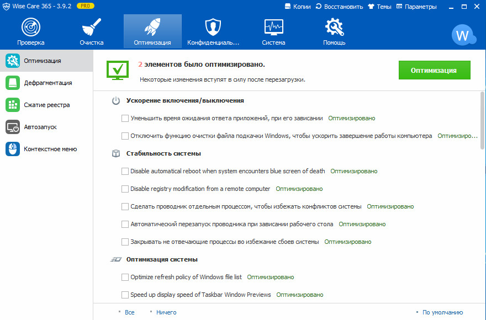
Task: Click the Параметры settings icon
Action: tap(399, 7)
